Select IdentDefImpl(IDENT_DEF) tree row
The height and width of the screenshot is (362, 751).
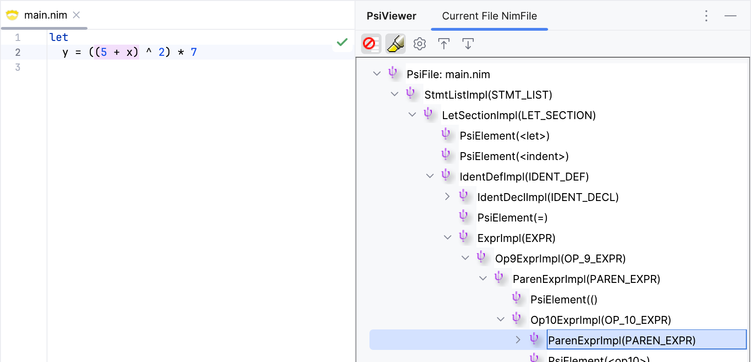(524, 177)
